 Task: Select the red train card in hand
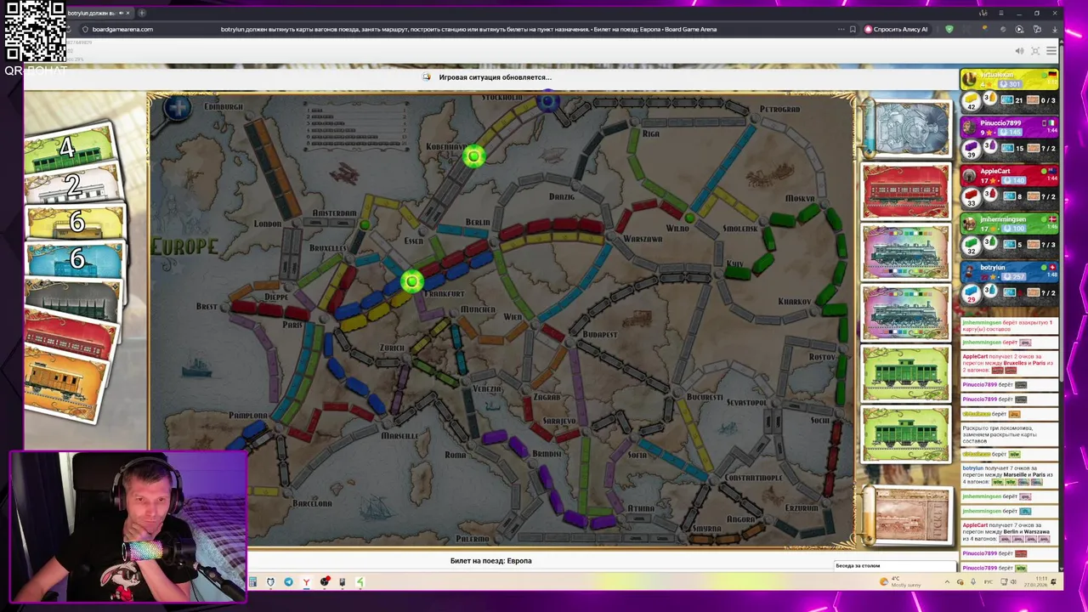click(x=70, y=335)
